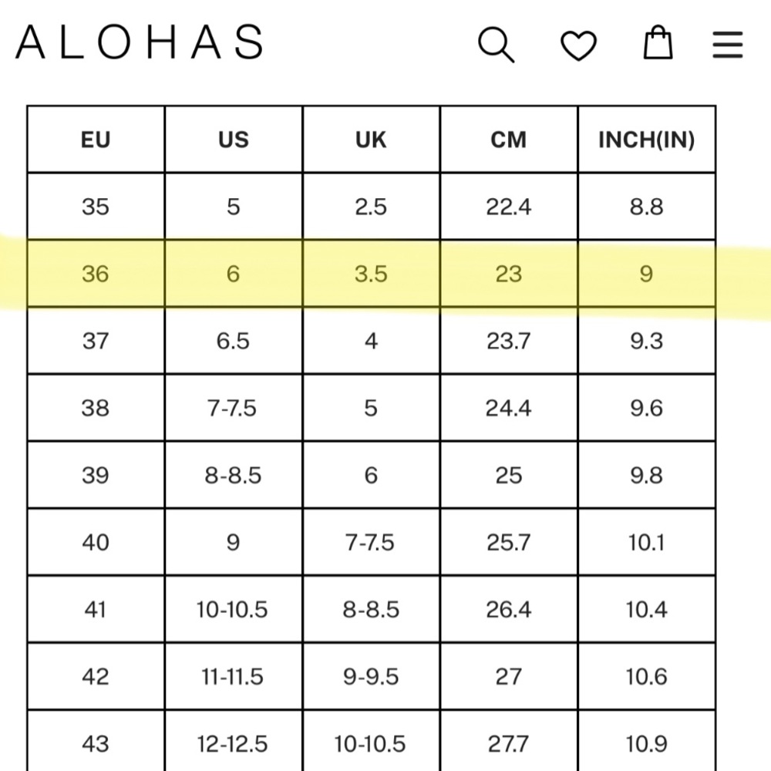Click the 3.5 UK cell in highlighted row
Image resolution: width=771 pixels, height=771 pixels.
(x=372, y=274)
